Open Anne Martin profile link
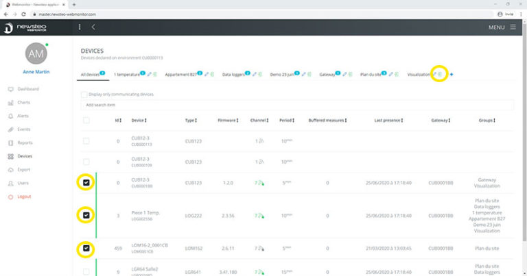Viewport: 527px width, 276px height. pyautogui.click(x=36, y=72)
